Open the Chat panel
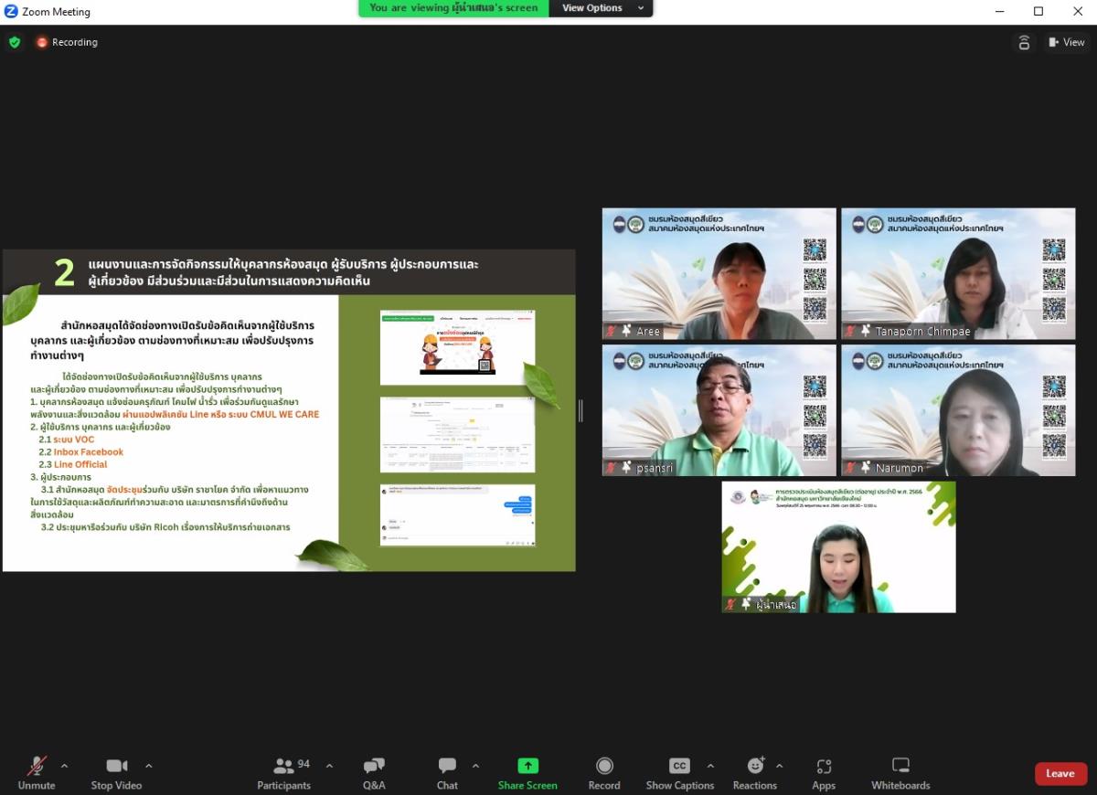 pos(447,773)
